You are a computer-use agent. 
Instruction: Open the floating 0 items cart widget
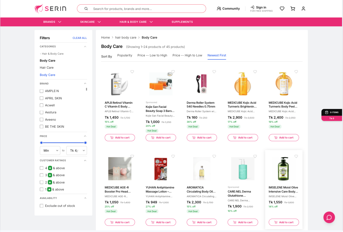point(332,115)
